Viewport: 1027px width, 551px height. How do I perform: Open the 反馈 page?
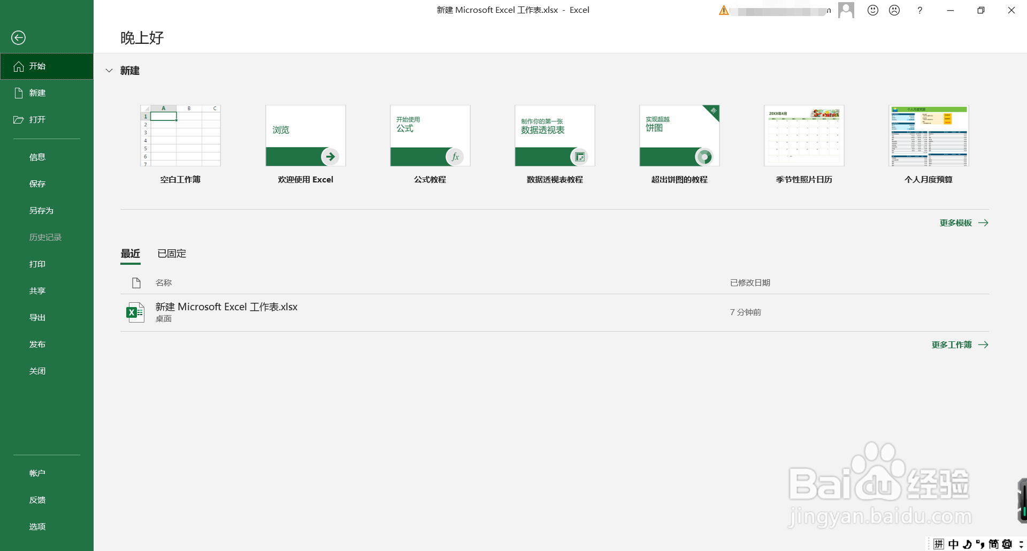47,500
